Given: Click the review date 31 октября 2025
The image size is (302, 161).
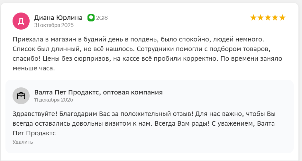Looking at the screenshot, I should click(54, 25).
